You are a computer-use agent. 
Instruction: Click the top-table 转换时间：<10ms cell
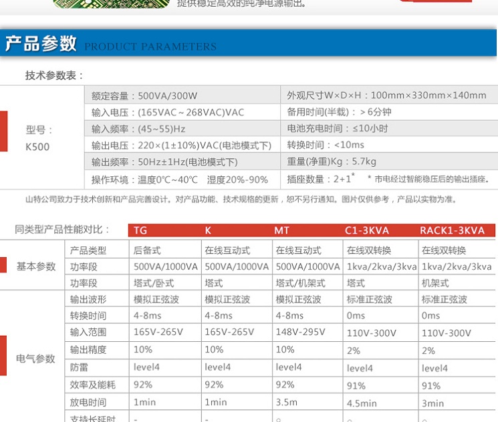(390, 145)
